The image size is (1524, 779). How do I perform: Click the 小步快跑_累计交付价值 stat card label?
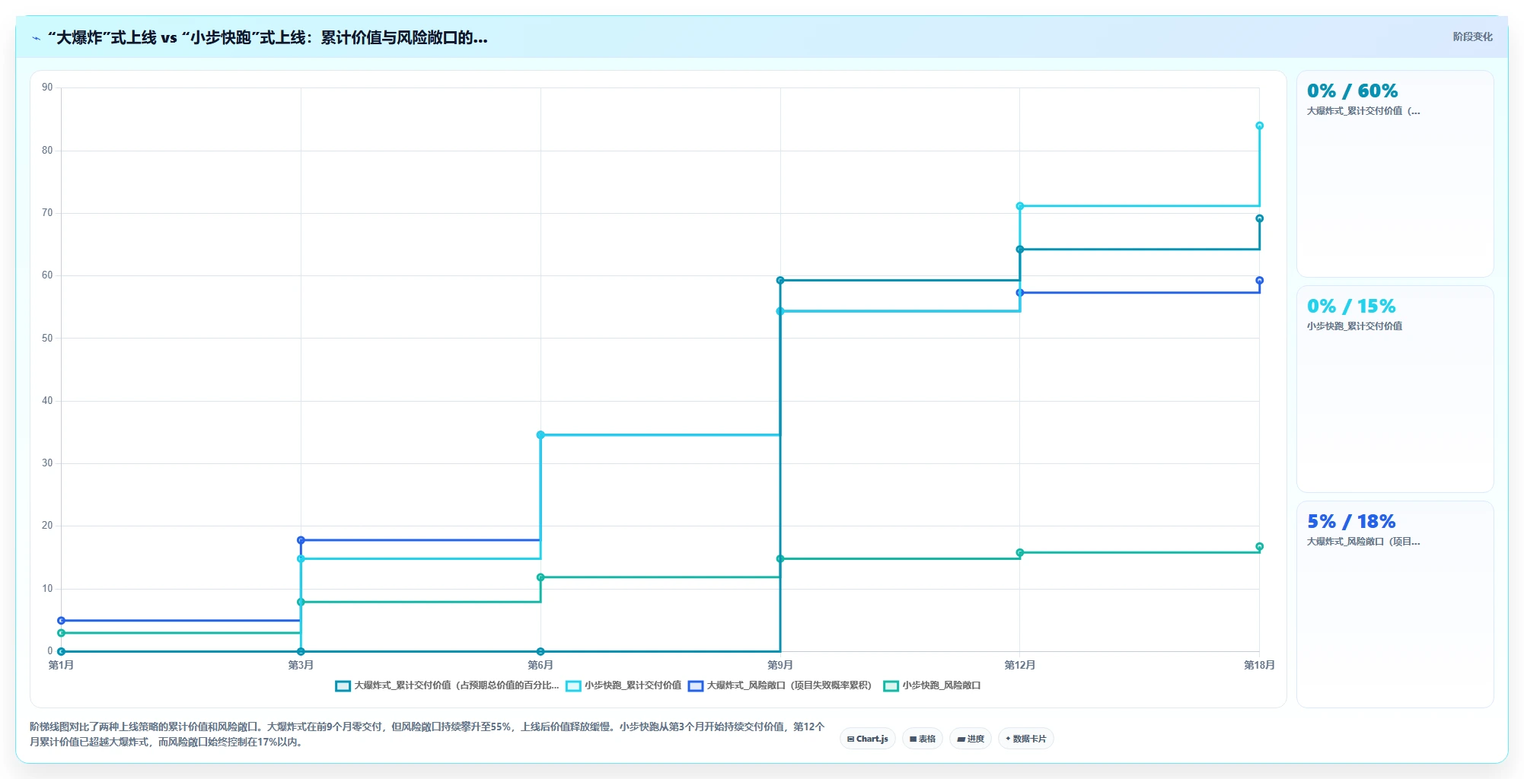pos(1354,326)
